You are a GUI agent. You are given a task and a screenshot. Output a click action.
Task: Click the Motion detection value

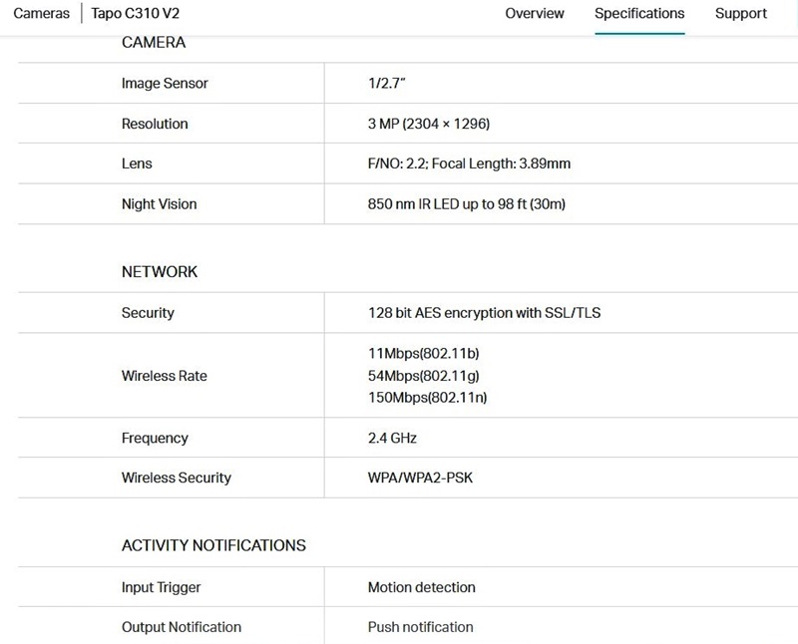click(421, 588)
